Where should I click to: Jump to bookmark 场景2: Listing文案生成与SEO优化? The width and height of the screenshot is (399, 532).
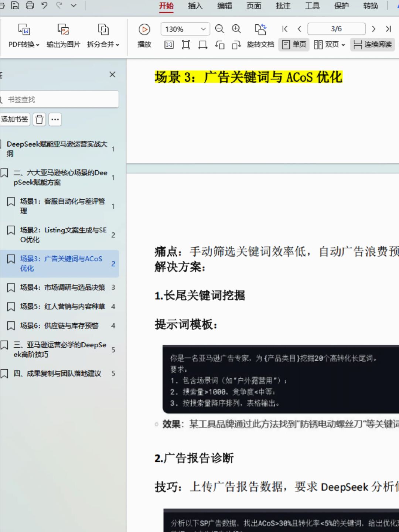[x=59, y=235]
